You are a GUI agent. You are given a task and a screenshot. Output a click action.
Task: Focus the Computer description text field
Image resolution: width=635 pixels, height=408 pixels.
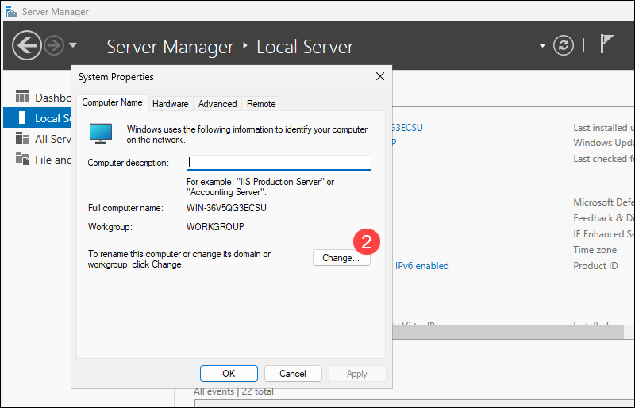279,163
